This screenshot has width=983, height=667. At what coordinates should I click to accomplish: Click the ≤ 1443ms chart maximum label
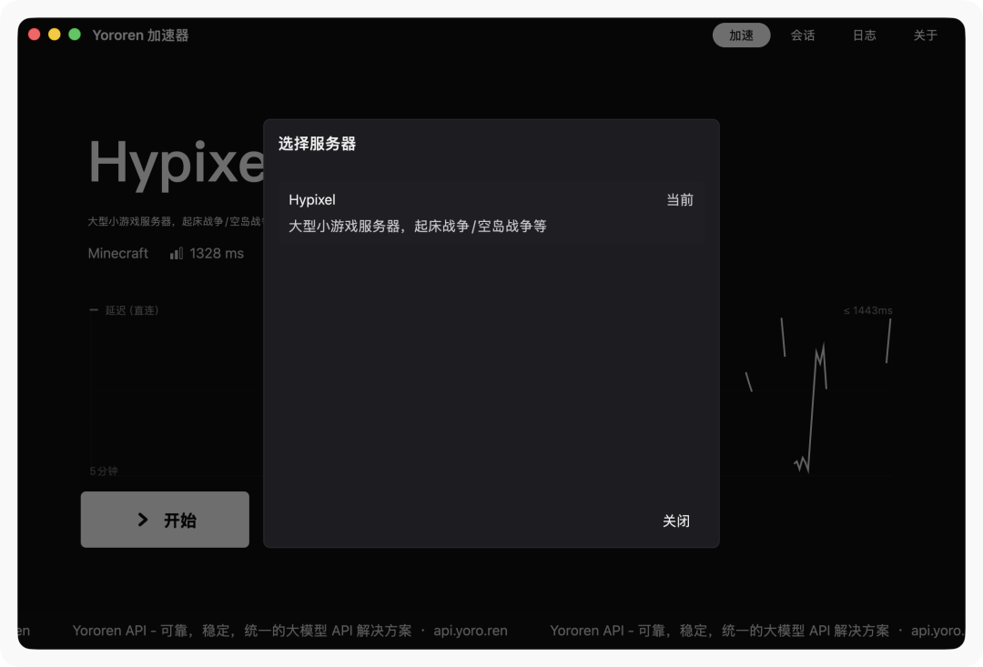867,310
